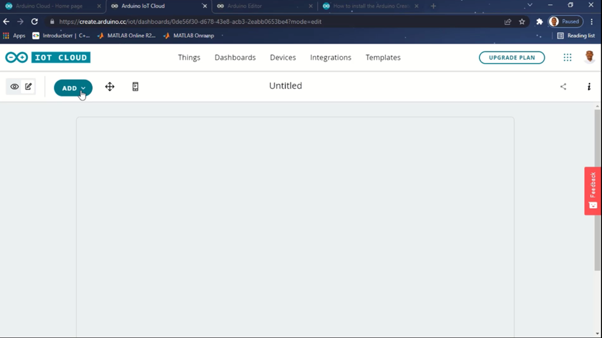Click the Arduino infinity logo
Viewport: 602px width, 338px height.
(x=17, y=57)
